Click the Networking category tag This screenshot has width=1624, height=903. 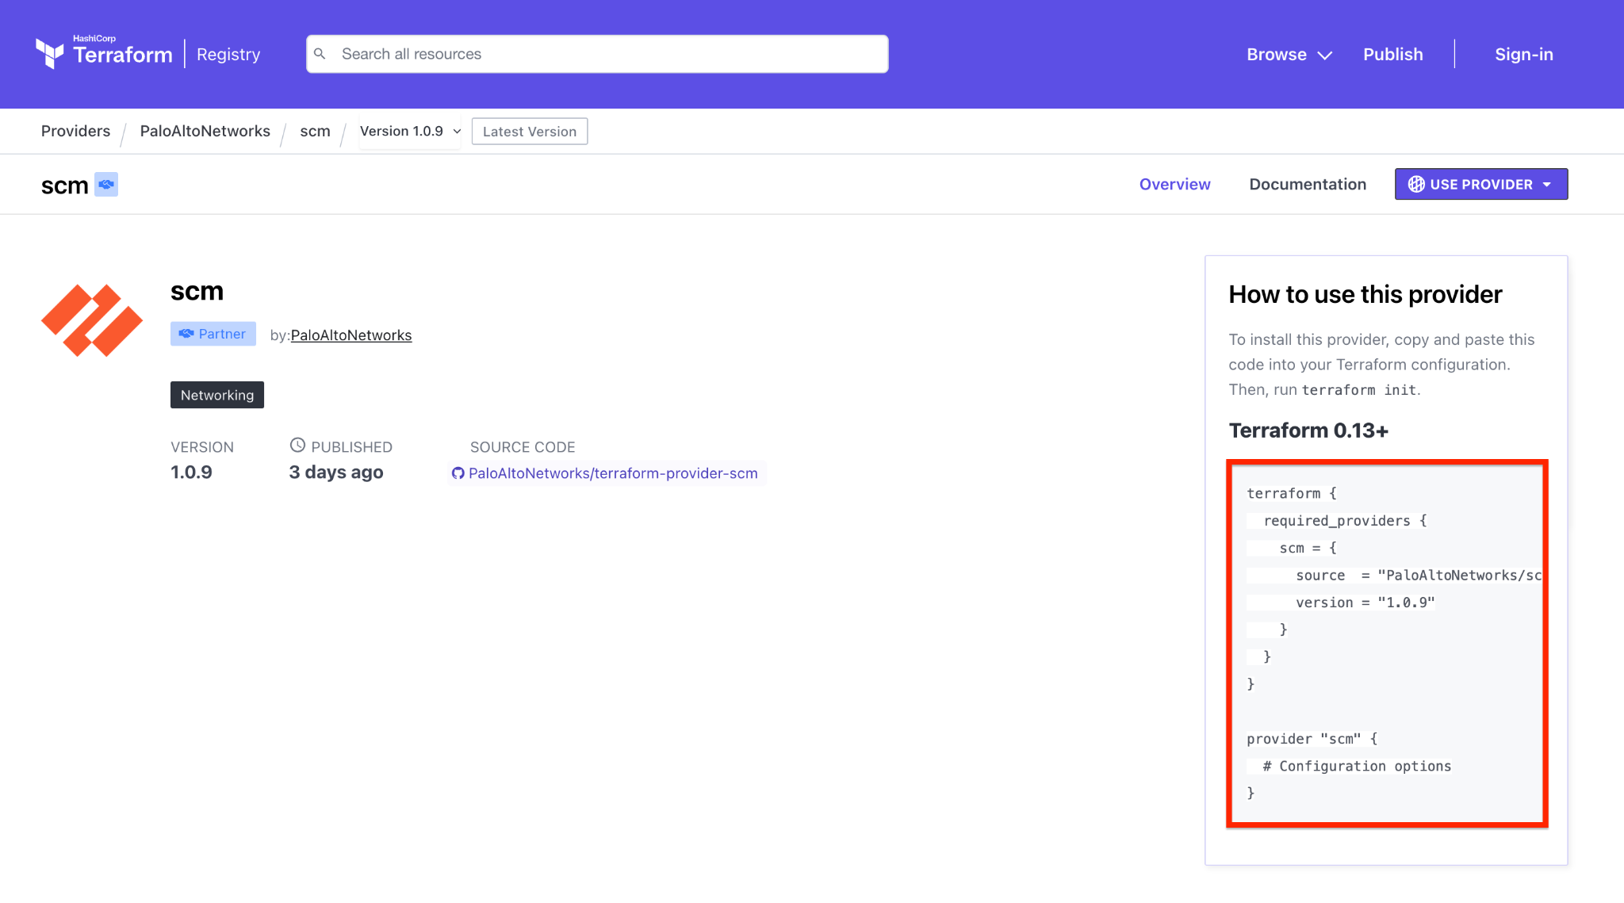click(x=217, y=395)
